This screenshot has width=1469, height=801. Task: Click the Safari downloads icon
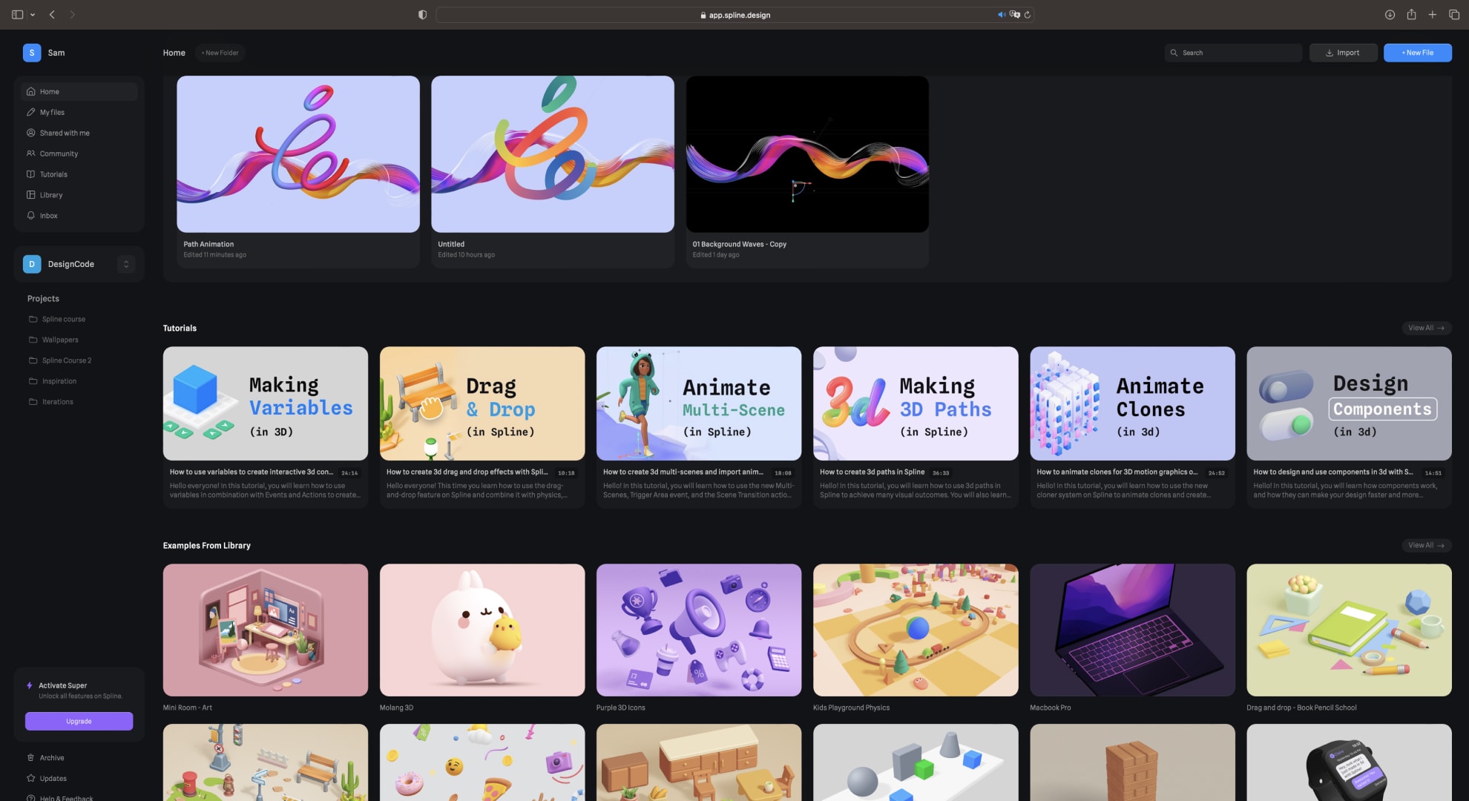coord(1390,15)
